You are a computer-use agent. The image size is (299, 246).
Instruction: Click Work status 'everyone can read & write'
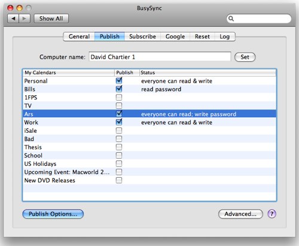click(x=176, y=122)
